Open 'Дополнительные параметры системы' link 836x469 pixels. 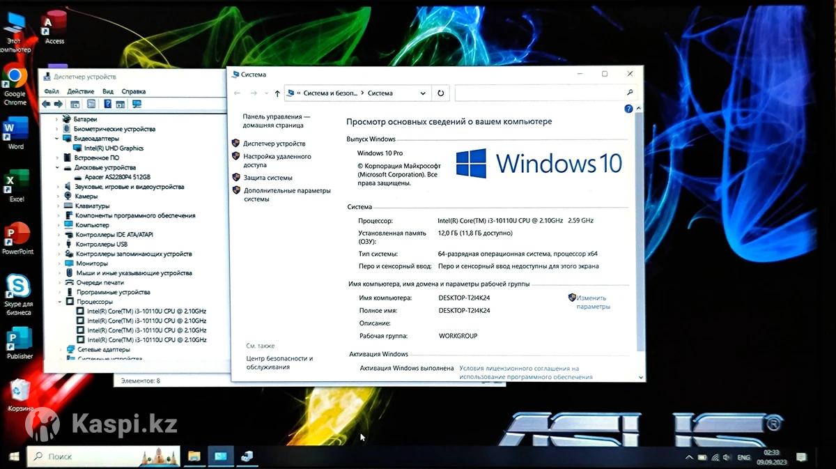287,194
